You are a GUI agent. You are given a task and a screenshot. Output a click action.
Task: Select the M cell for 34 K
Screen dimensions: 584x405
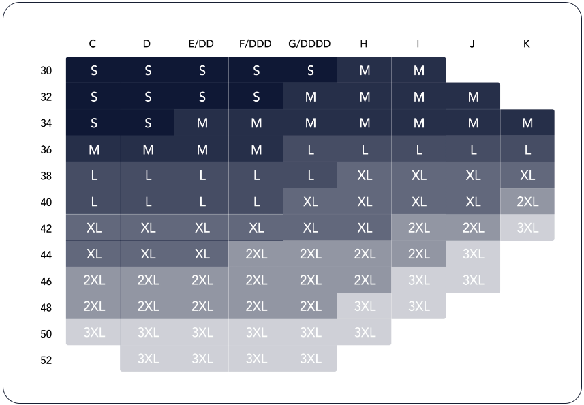527,123
